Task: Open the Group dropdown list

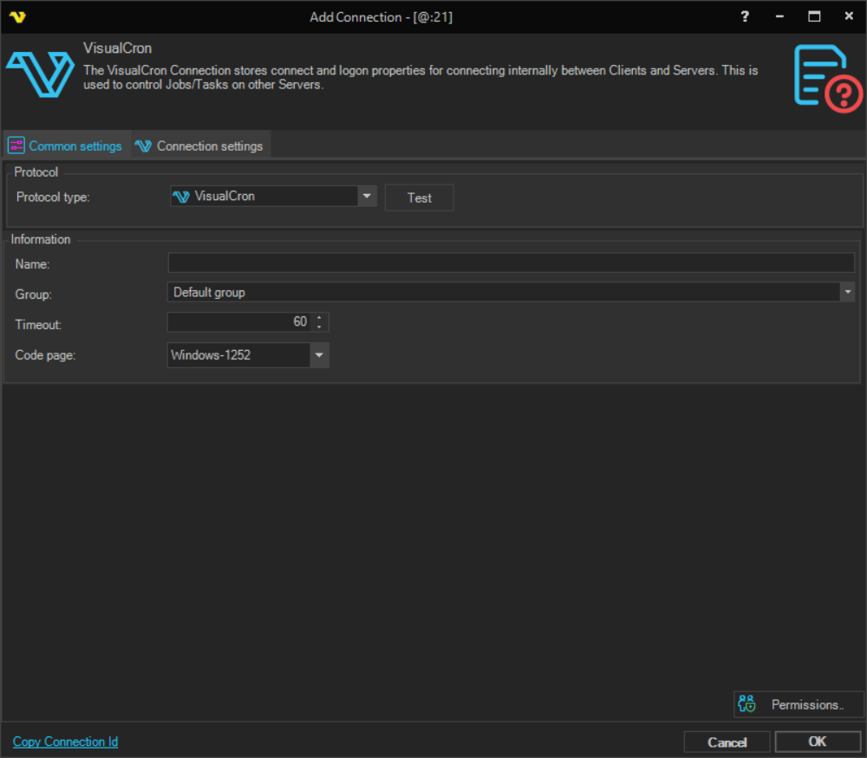Action: (x=847, y=293)
